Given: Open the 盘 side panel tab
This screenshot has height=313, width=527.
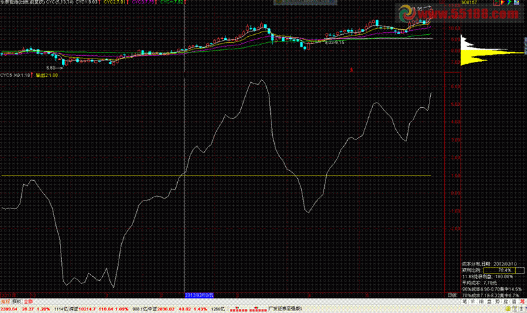Looking at the screenshot, I should pos(489,302).
